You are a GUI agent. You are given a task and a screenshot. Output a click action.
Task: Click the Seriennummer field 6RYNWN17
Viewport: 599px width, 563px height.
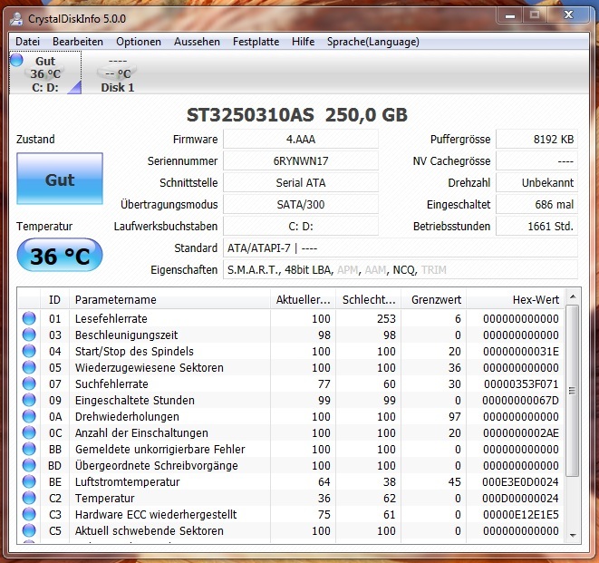pos(301,160)
